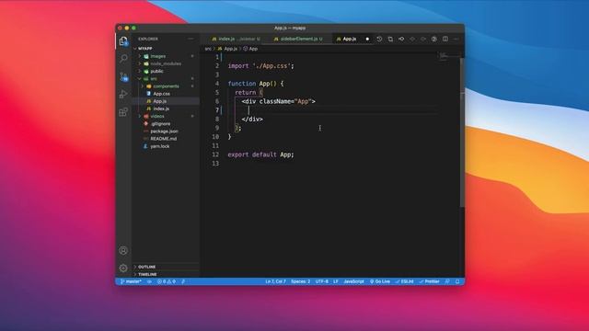
Task: Expand the public folder
Action: pos(166,71)
